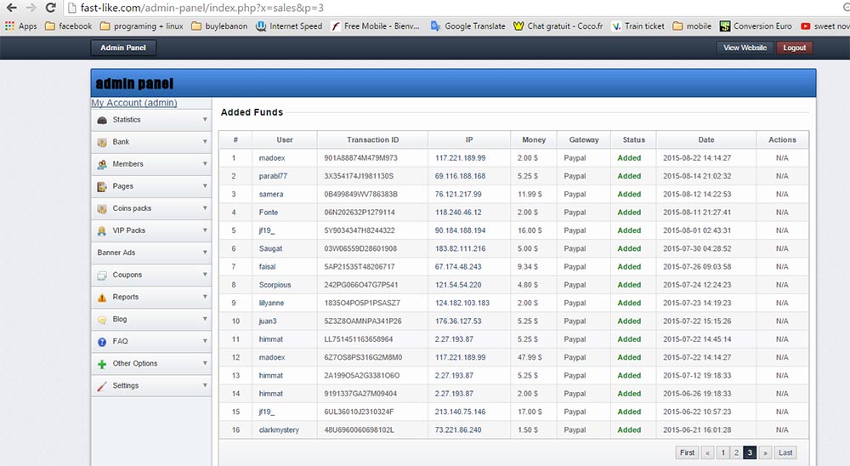The width and height of the screenshot is (850, 466).
Task: Open the Chat gratuit - Coco.fr bookmark
Action: (x=558, y=26)
